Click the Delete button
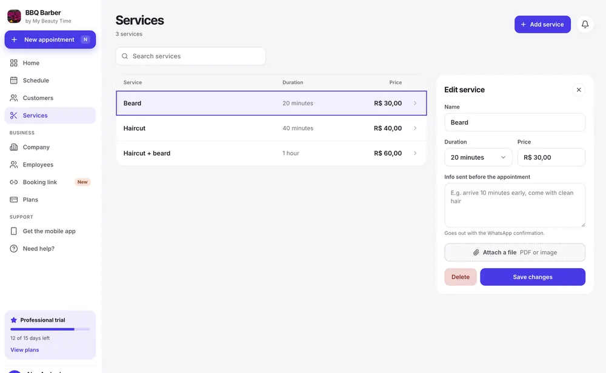Viewport: 606px width, 373px height. 461,277
